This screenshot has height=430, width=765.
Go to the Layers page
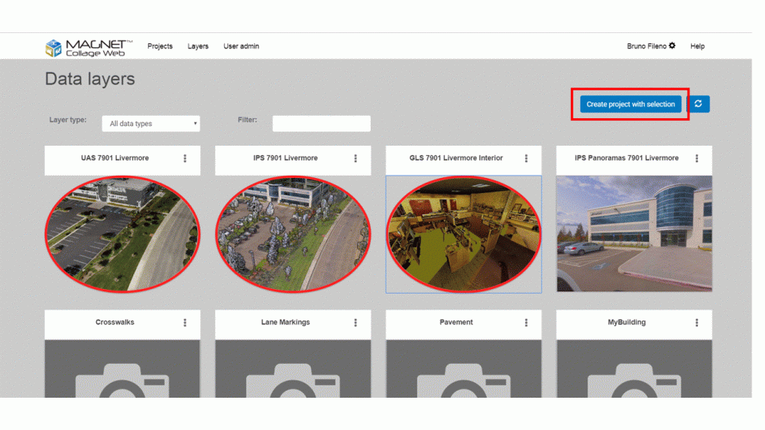(x=198, y=46)
